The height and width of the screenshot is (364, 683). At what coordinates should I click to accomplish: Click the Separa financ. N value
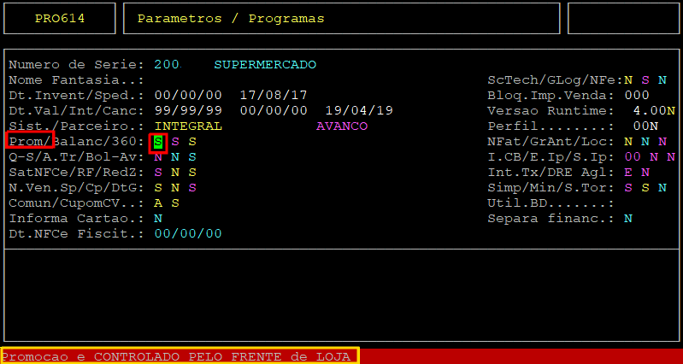coord(627,219)
